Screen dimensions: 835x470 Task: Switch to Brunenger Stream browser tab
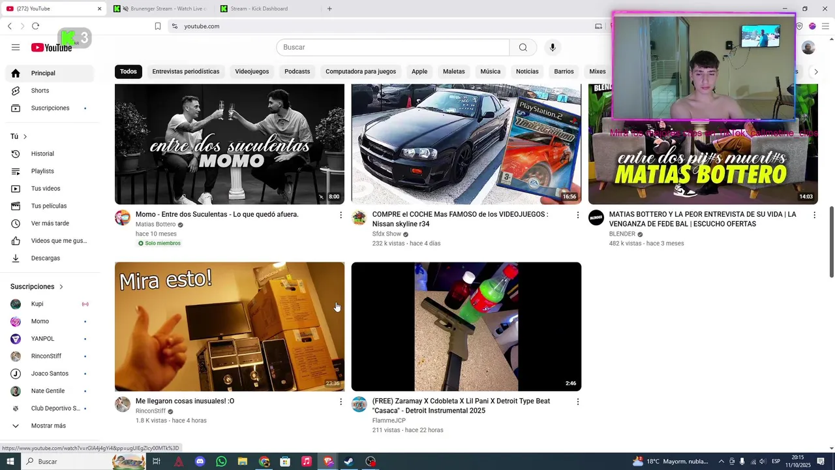click(161, 8)
